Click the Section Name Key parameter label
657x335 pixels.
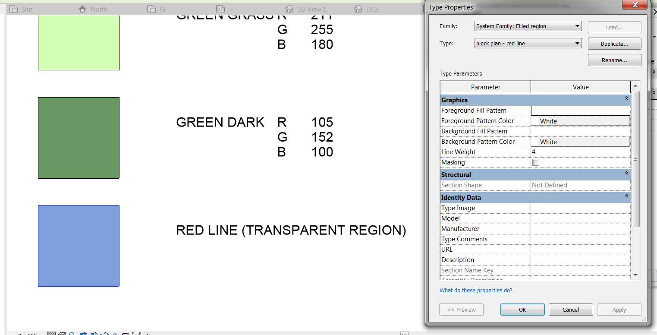coord(467,270)
